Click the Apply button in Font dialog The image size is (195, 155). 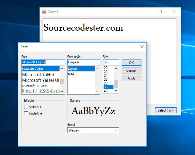[132, 78]
